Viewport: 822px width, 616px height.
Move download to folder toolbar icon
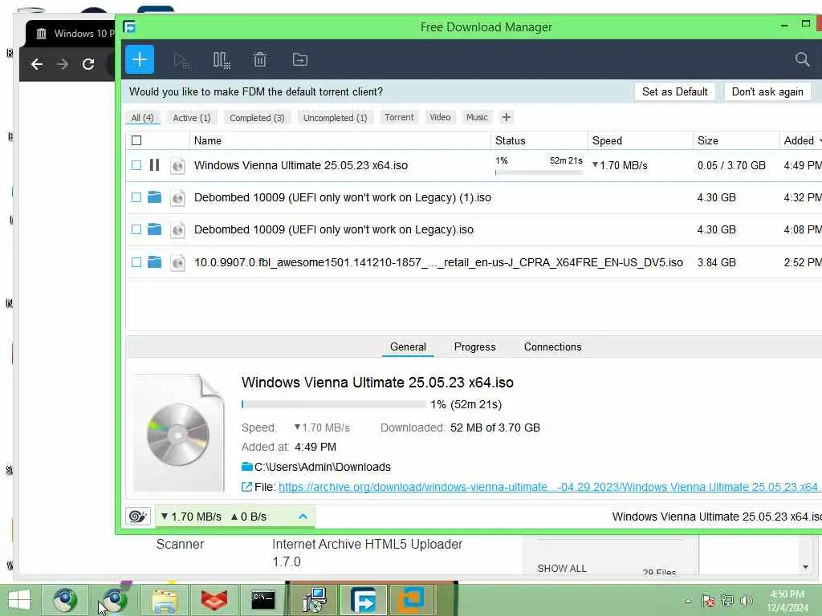pyautogui.click(x=300, y=59)
